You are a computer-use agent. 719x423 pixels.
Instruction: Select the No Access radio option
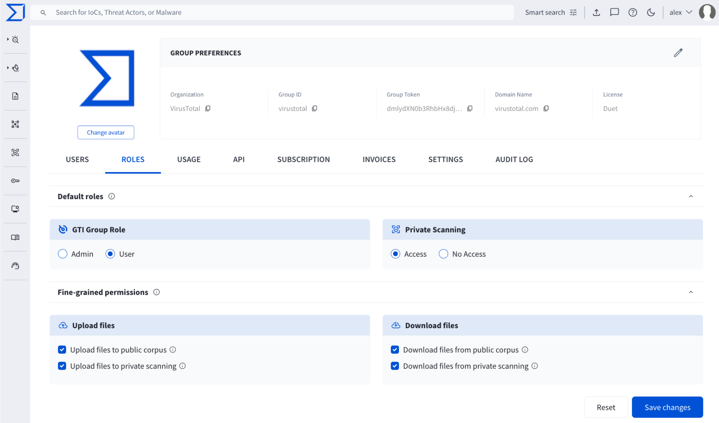click(x=443, y=254)
